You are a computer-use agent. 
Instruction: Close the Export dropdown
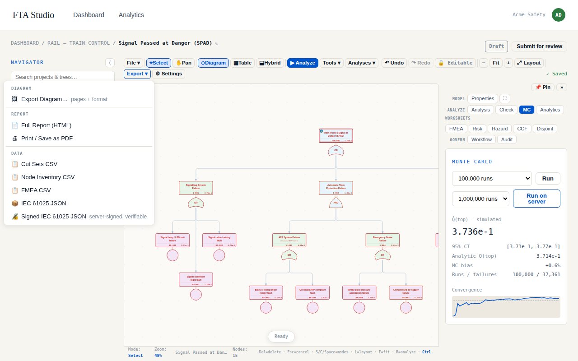[x=137, y=74]
